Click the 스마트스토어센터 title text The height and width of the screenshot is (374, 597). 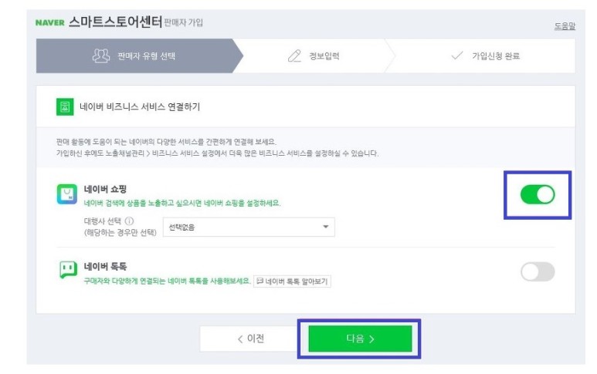115,22
